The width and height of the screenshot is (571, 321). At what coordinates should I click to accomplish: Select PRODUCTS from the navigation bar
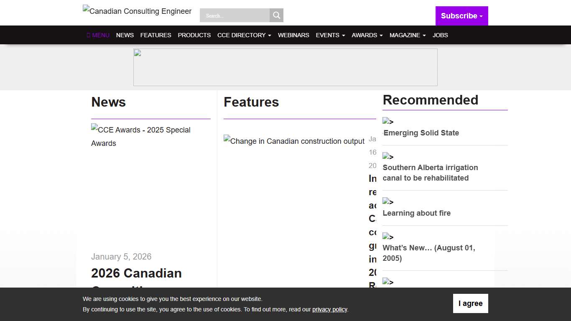194,35
